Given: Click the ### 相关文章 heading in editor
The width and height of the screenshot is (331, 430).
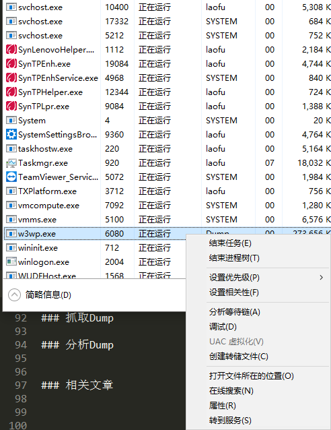Looking at the screenshot, I should coord(77,386).
